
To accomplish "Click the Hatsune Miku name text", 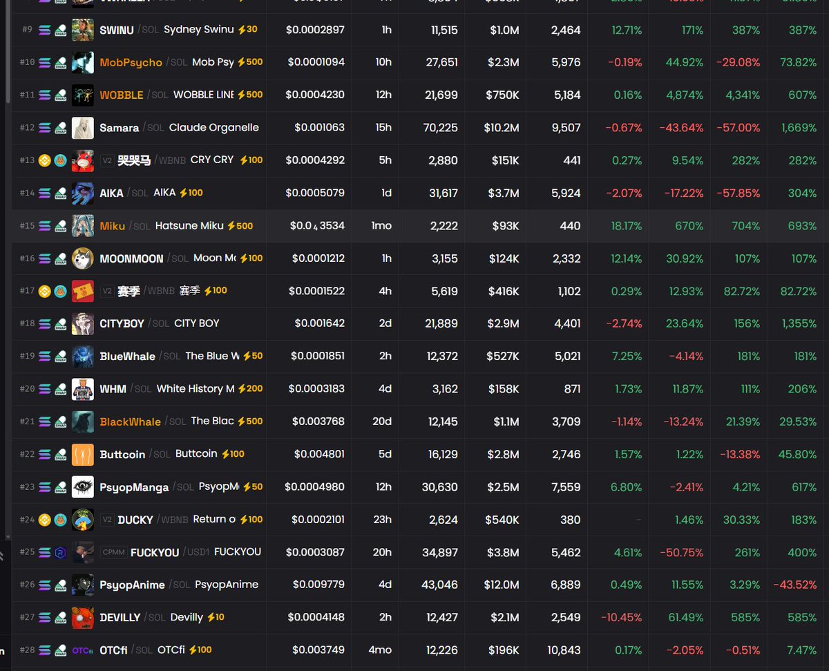I will (x=189, y=225).
